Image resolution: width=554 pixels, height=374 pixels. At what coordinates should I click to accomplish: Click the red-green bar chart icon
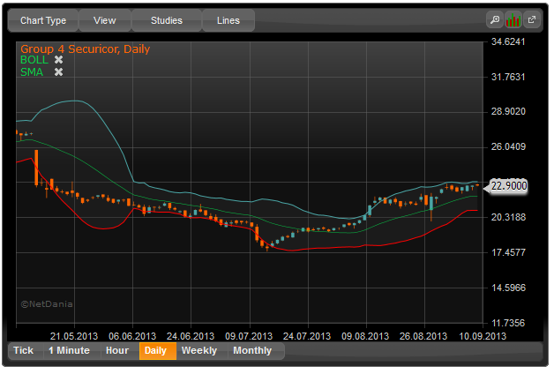point(513,19)
